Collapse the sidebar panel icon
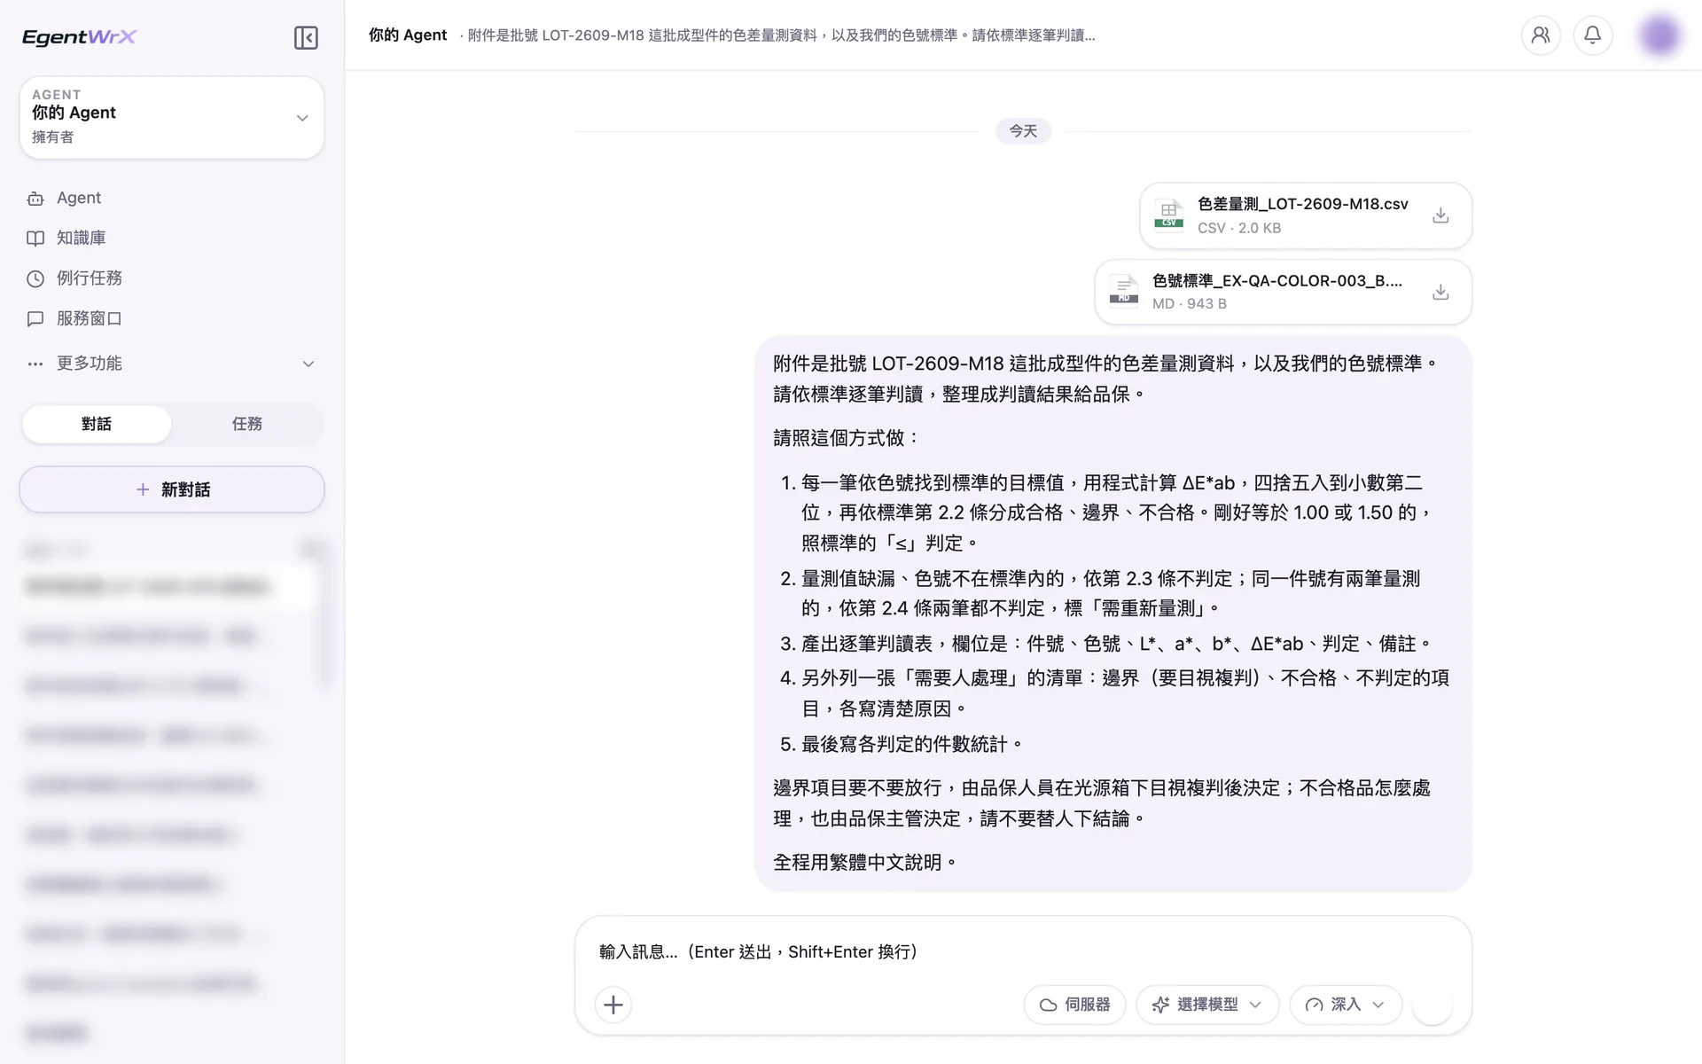 (306, 37)
